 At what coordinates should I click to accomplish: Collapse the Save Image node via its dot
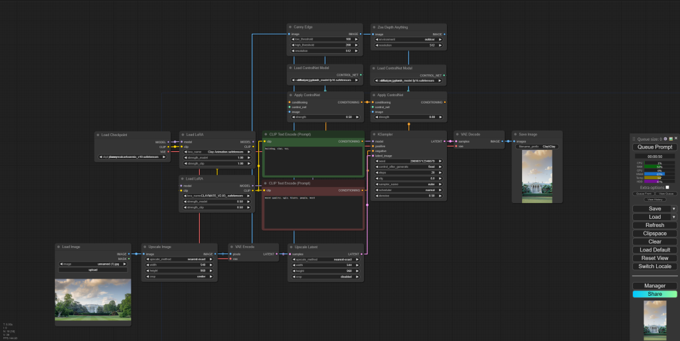(515, 134)
